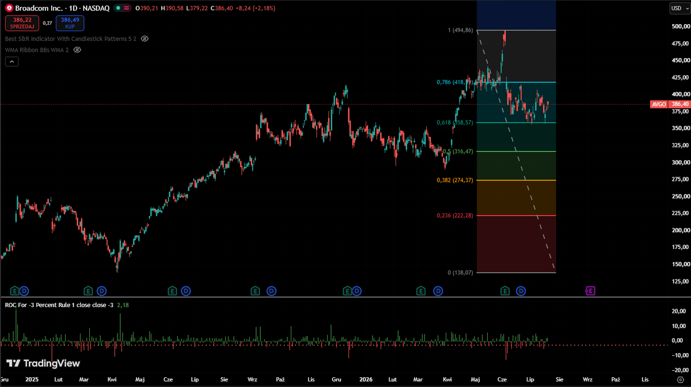Click the close price value C386,40

coord(222,8)
